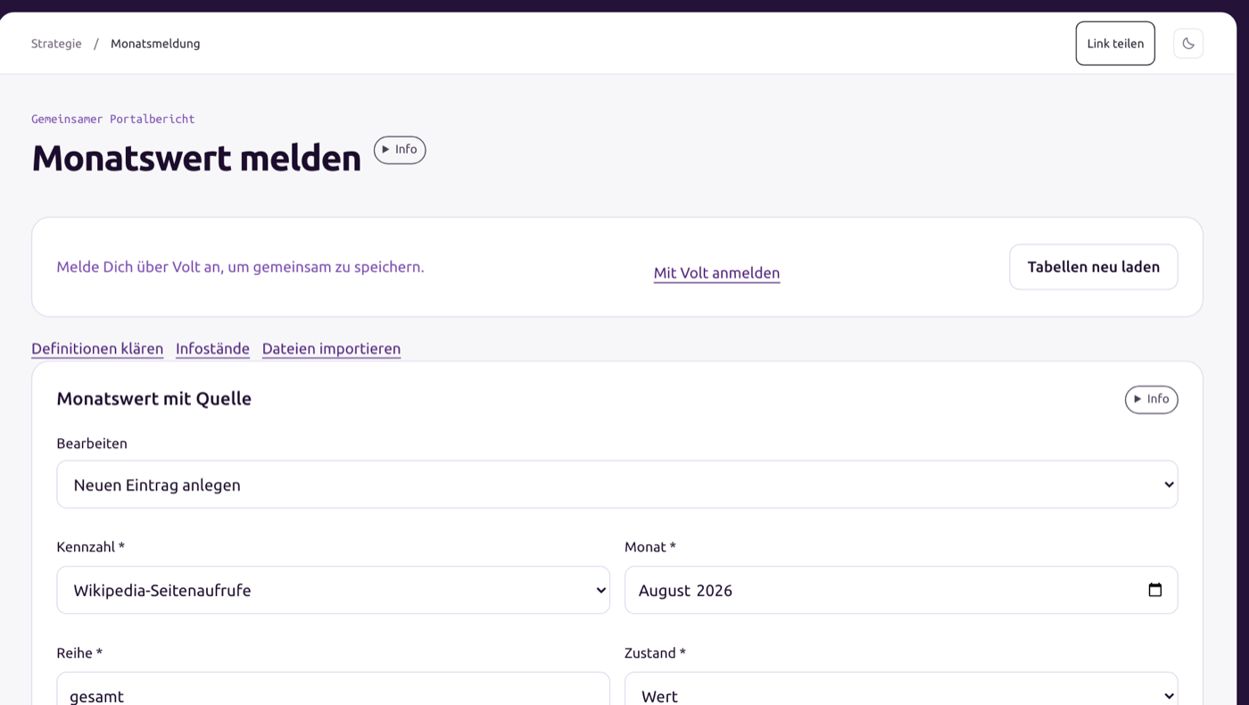Follow the Mit Volt anmelden link
1249x705 pixels.
click(x=716, y=273)
